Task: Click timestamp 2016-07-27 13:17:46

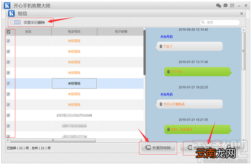Action: click(x=193, y=62)
